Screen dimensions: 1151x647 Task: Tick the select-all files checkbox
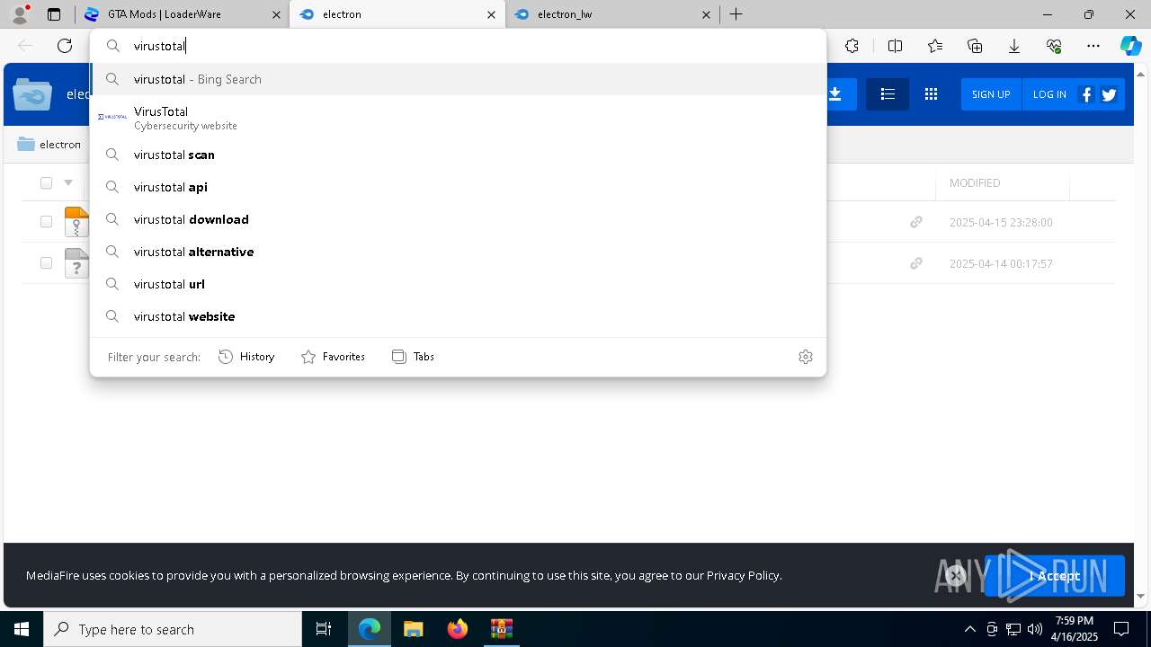tap(46, 183)
